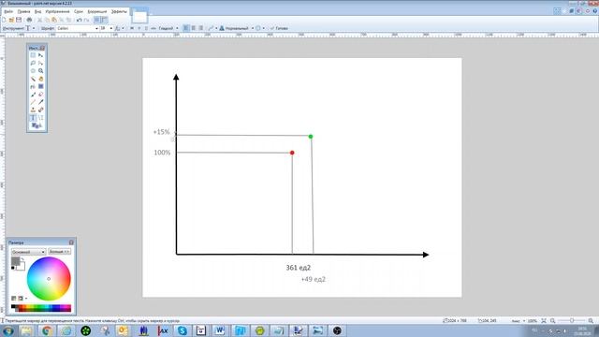Close the Палитра colors window
This screenshot has height=337, width=599.
point(71,242)
